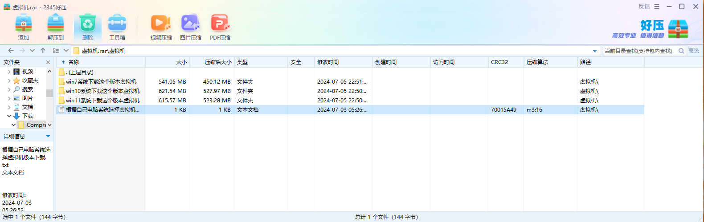Collapse the 下载 tree node
Screen dimensions: 704x222
pos(9,116)
